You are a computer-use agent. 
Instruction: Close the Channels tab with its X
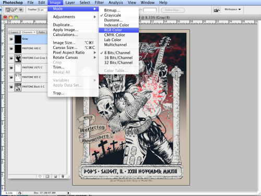(x=34, y=32)
